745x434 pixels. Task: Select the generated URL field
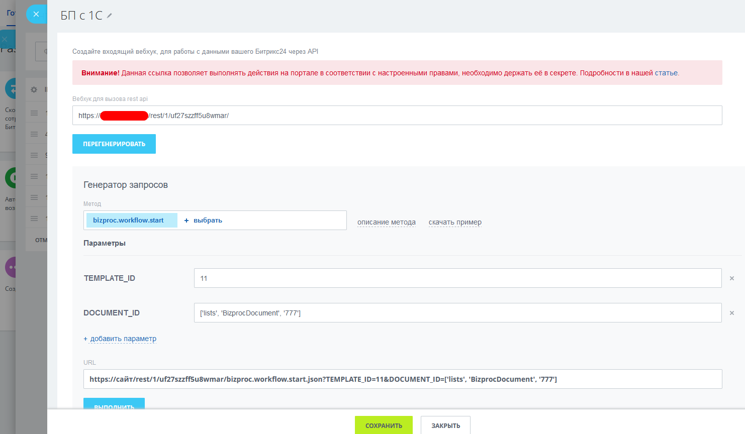[403, 379]
